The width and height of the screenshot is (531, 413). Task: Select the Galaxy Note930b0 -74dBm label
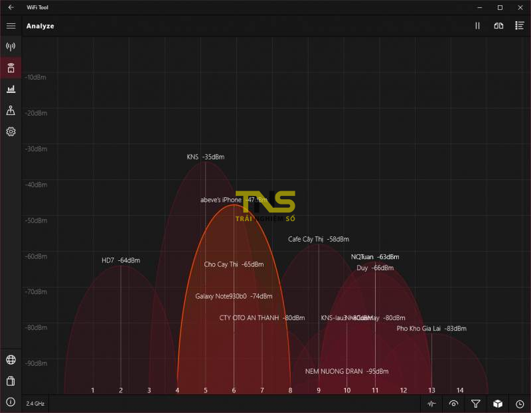pos(234,296)
